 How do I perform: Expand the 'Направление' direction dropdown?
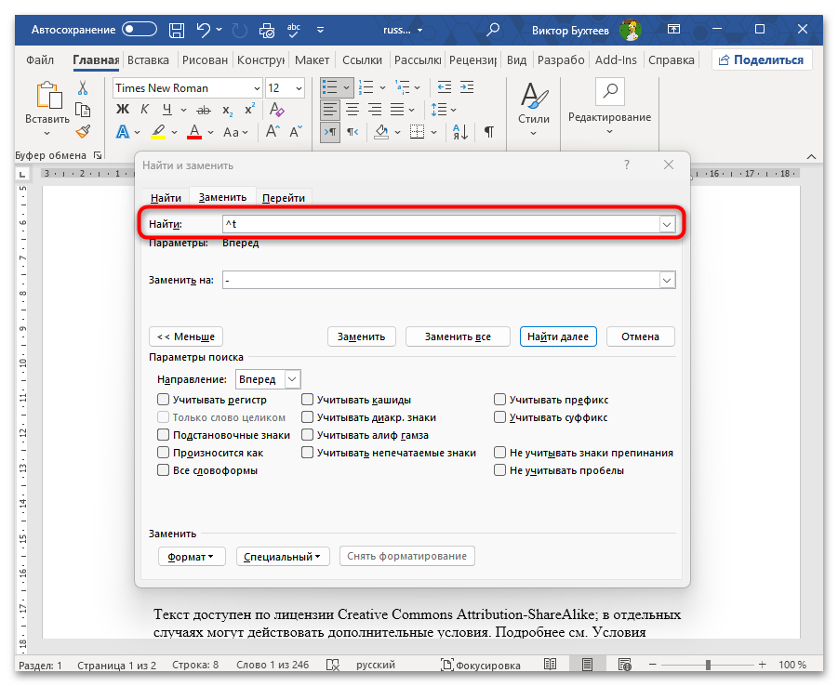click(292, 379)
